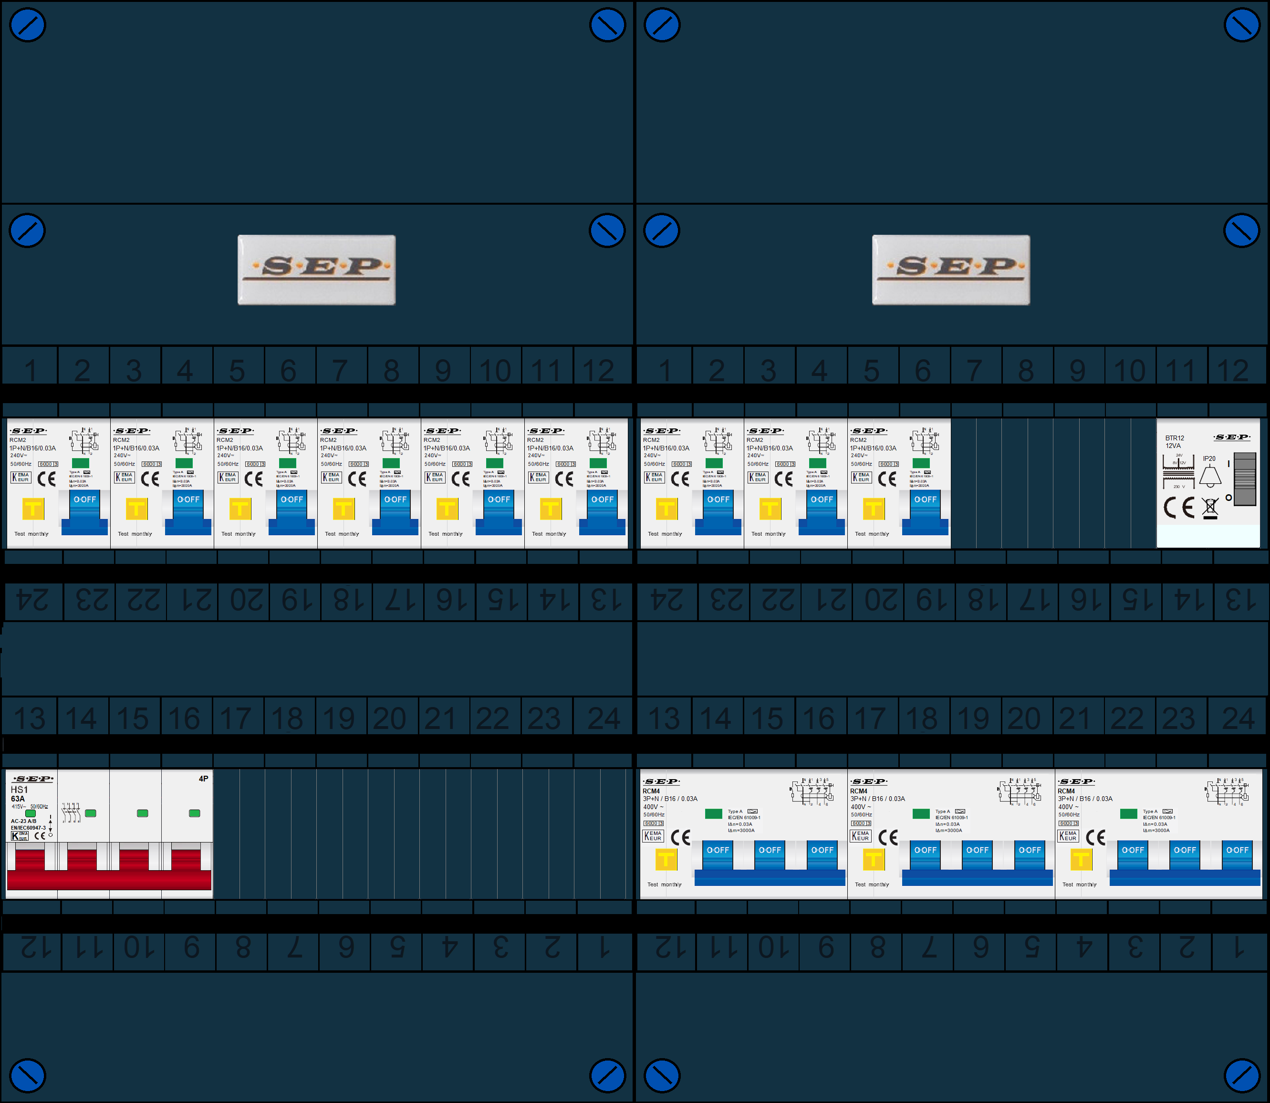1270x1103 pixels.
Task: Flip O-OFF lever, left panel slot 6
Action: (x=291, y=512)
